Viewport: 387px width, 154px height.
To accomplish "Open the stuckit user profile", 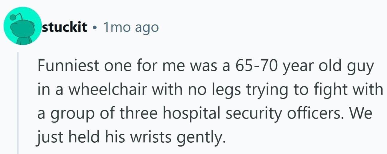I will pyautogui.click(x=65, y=27).
